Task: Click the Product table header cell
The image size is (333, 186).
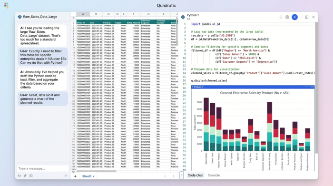Action: click(x=108, y=22)
